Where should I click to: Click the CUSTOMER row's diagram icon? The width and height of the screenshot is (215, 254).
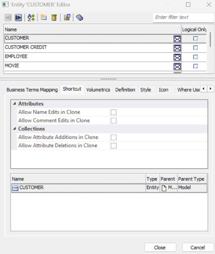177,39
